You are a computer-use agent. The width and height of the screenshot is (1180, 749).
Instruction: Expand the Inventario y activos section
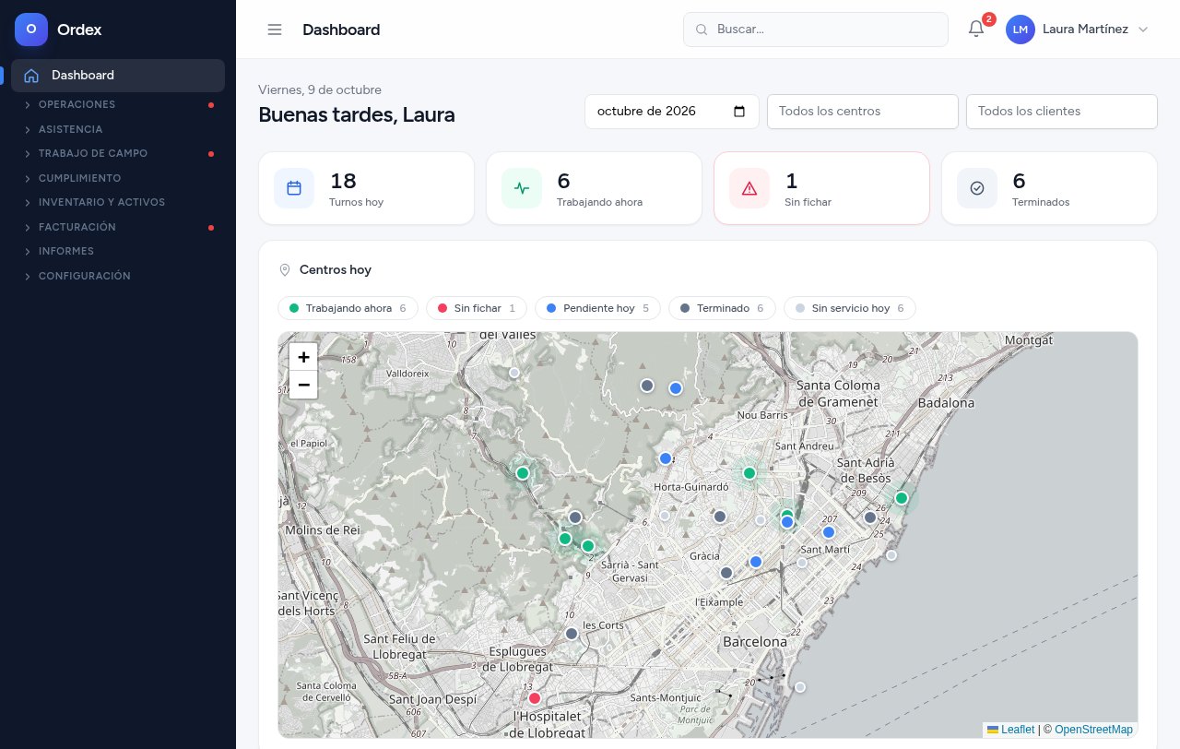(x=118, y=202)
